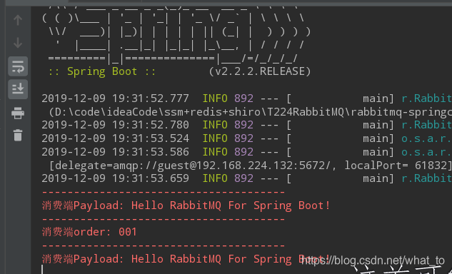This screenshot has height=274, width=452.
Task: Click the log line timestamped 19:31:53.524
Action: [x=247, y=138]
